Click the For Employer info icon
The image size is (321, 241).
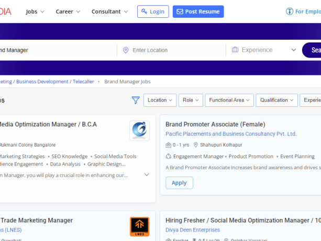pyautogui.click(x=290, y=11)
